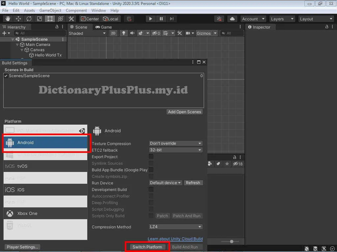Toggle scene lighting with the bulb icon
The width and height of the screenshot is (337, 252).
point(124,33)
